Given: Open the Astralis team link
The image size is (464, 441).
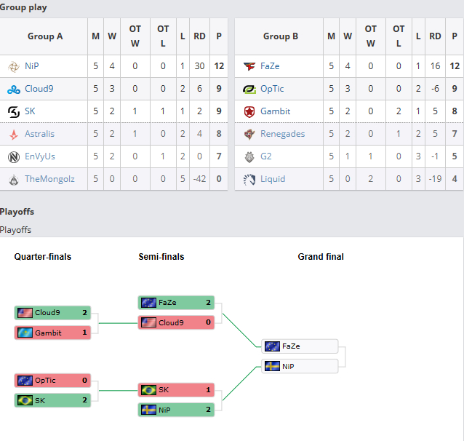Looking at the screenshot, I should point(39,134).
